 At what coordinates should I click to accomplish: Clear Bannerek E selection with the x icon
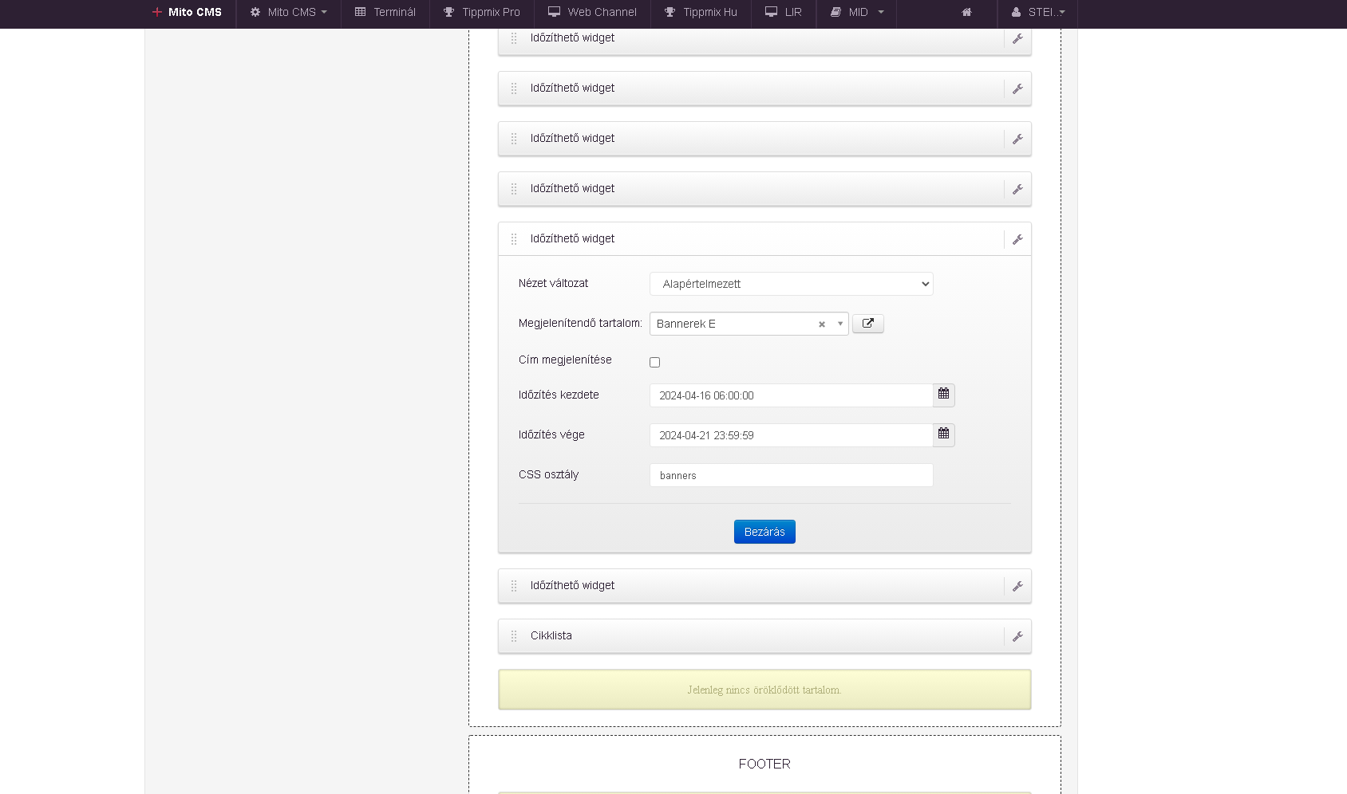tap(821, 324)
